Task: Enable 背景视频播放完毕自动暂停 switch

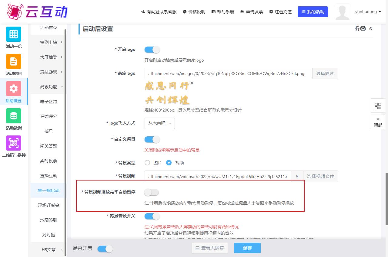Action: (x=152, y=192)
